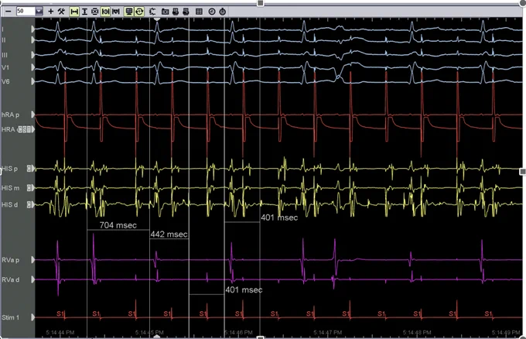Select the double-arrow interval caliper icon
The image size is (526, 339).
pyautogui.click(x=116, y=12)
